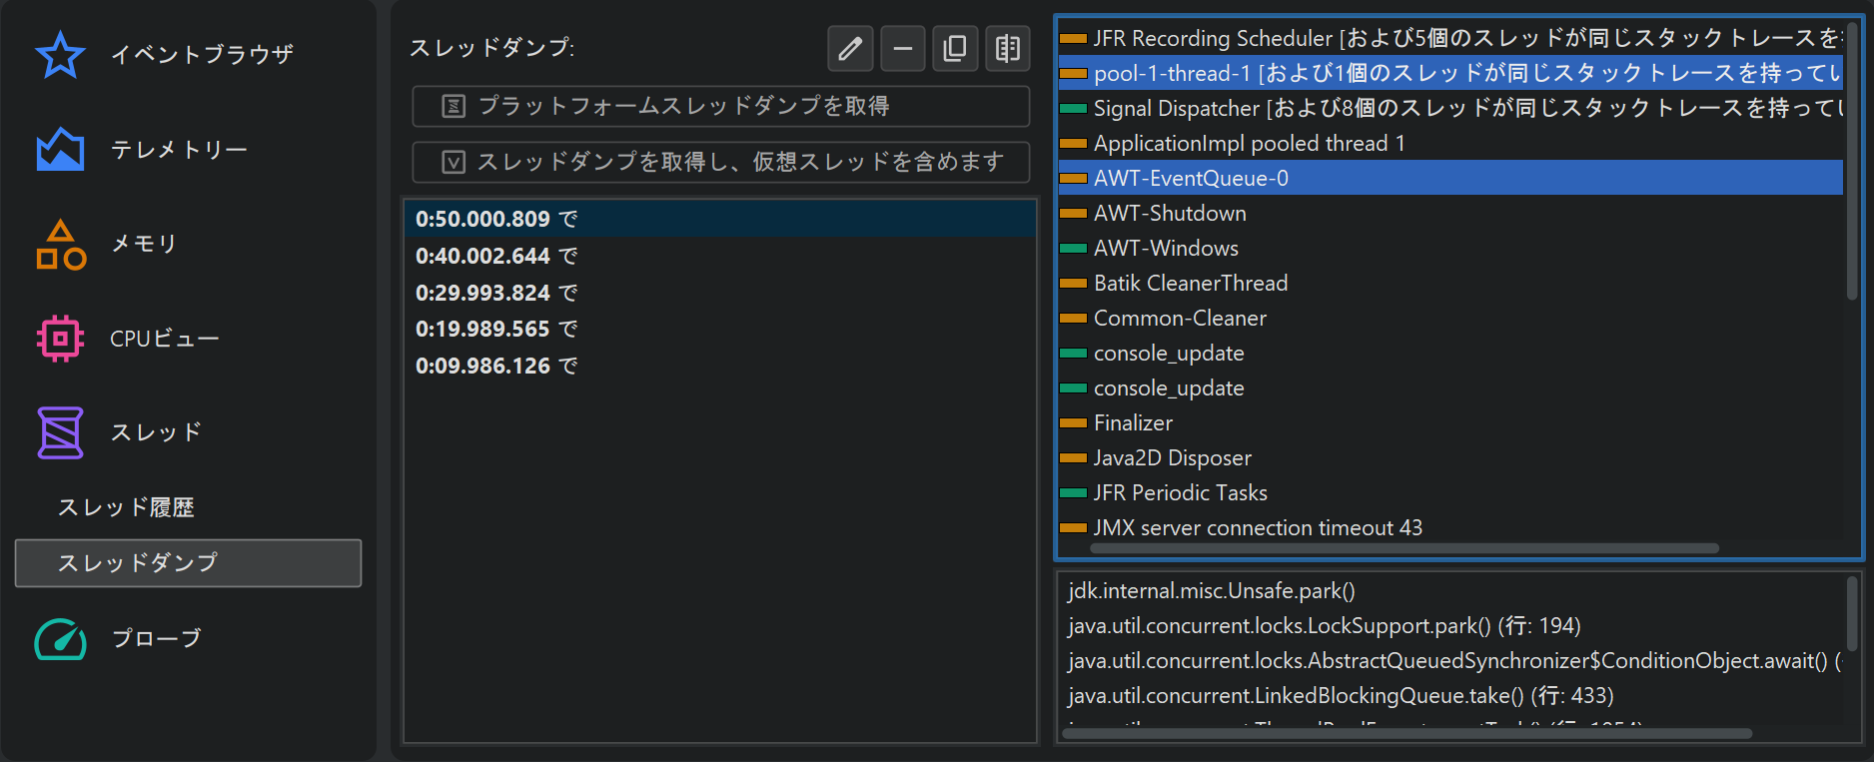Switch to スレッド履歴 sub-item
This screenshot has height=762, width=1874.
126,507
